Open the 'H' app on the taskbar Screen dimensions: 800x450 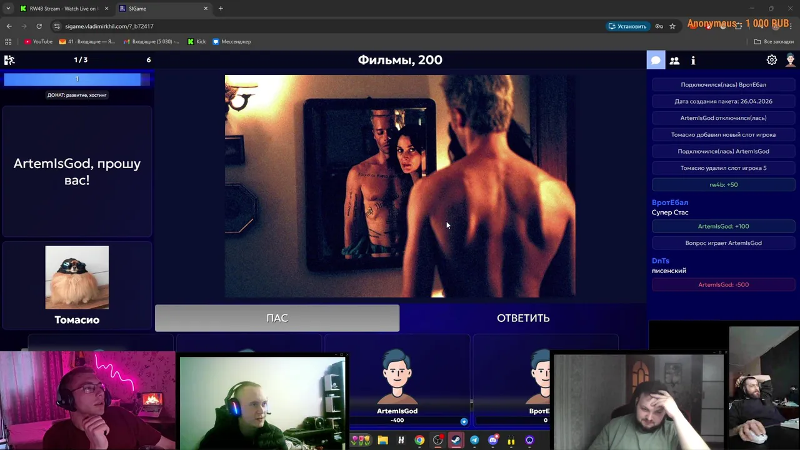point(401,441)
